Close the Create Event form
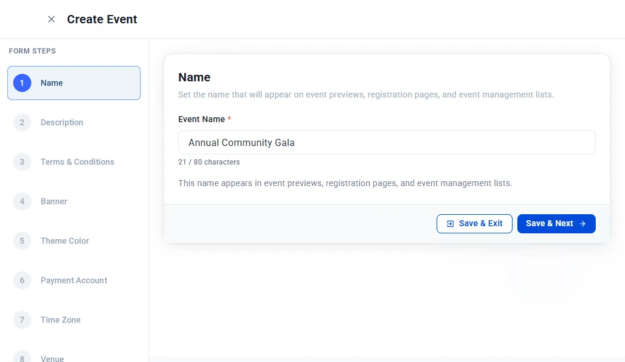This screenshot has height=362, width=625. (51, 19)
